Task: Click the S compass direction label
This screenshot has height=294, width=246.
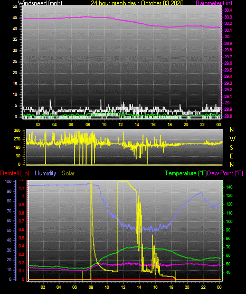Action: (231, 148)
